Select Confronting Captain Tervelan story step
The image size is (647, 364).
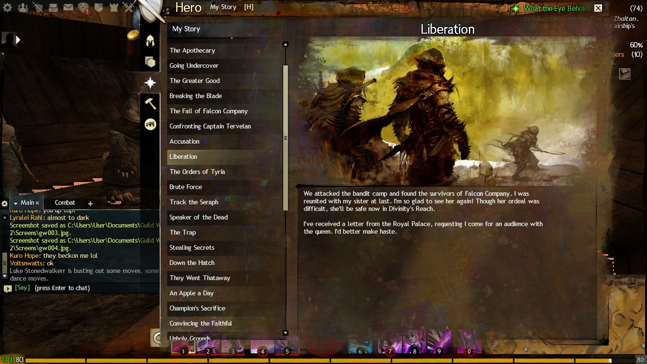(x=225, y=127)
